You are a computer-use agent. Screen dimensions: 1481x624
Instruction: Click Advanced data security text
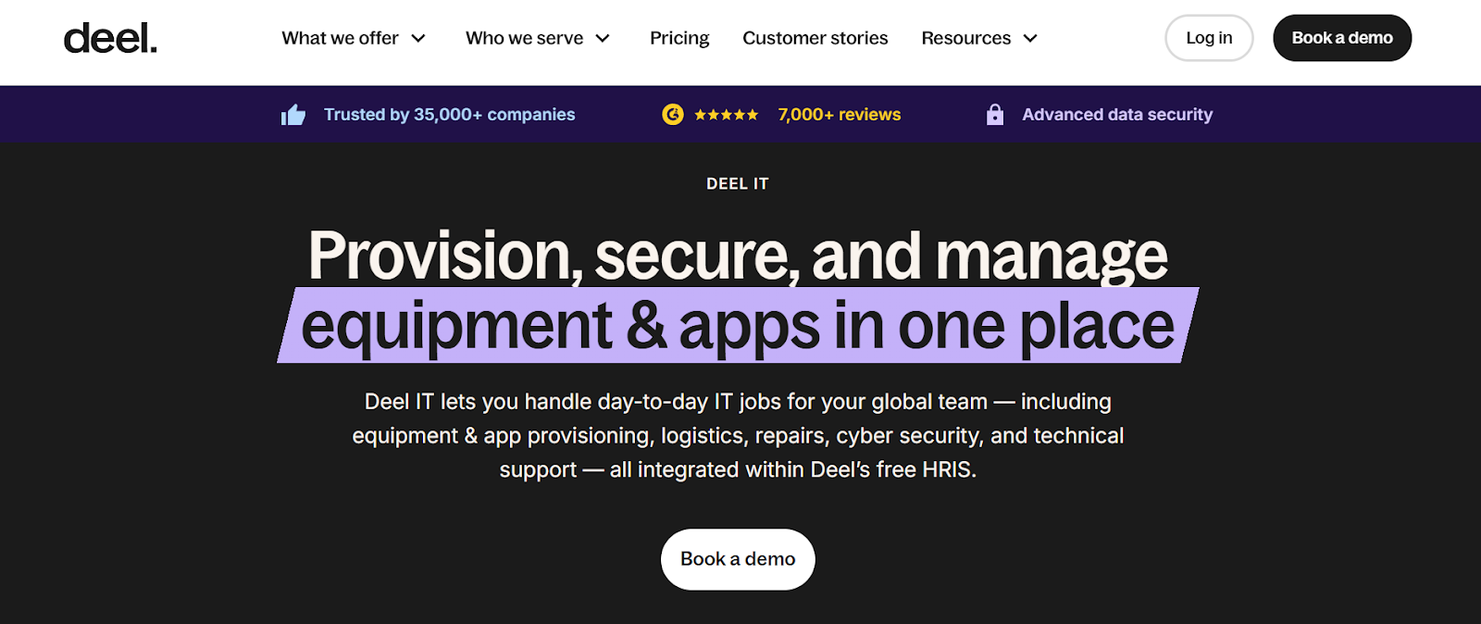[x=1117, y=115]
